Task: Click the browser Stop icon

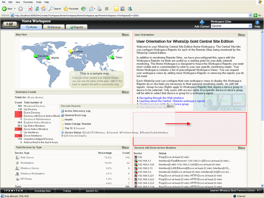Action: 30,8
